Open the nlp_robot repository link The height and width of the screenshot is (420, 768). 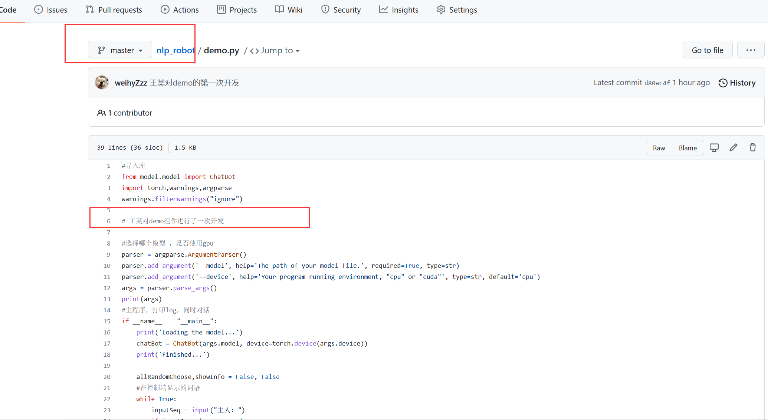[175, 50]
